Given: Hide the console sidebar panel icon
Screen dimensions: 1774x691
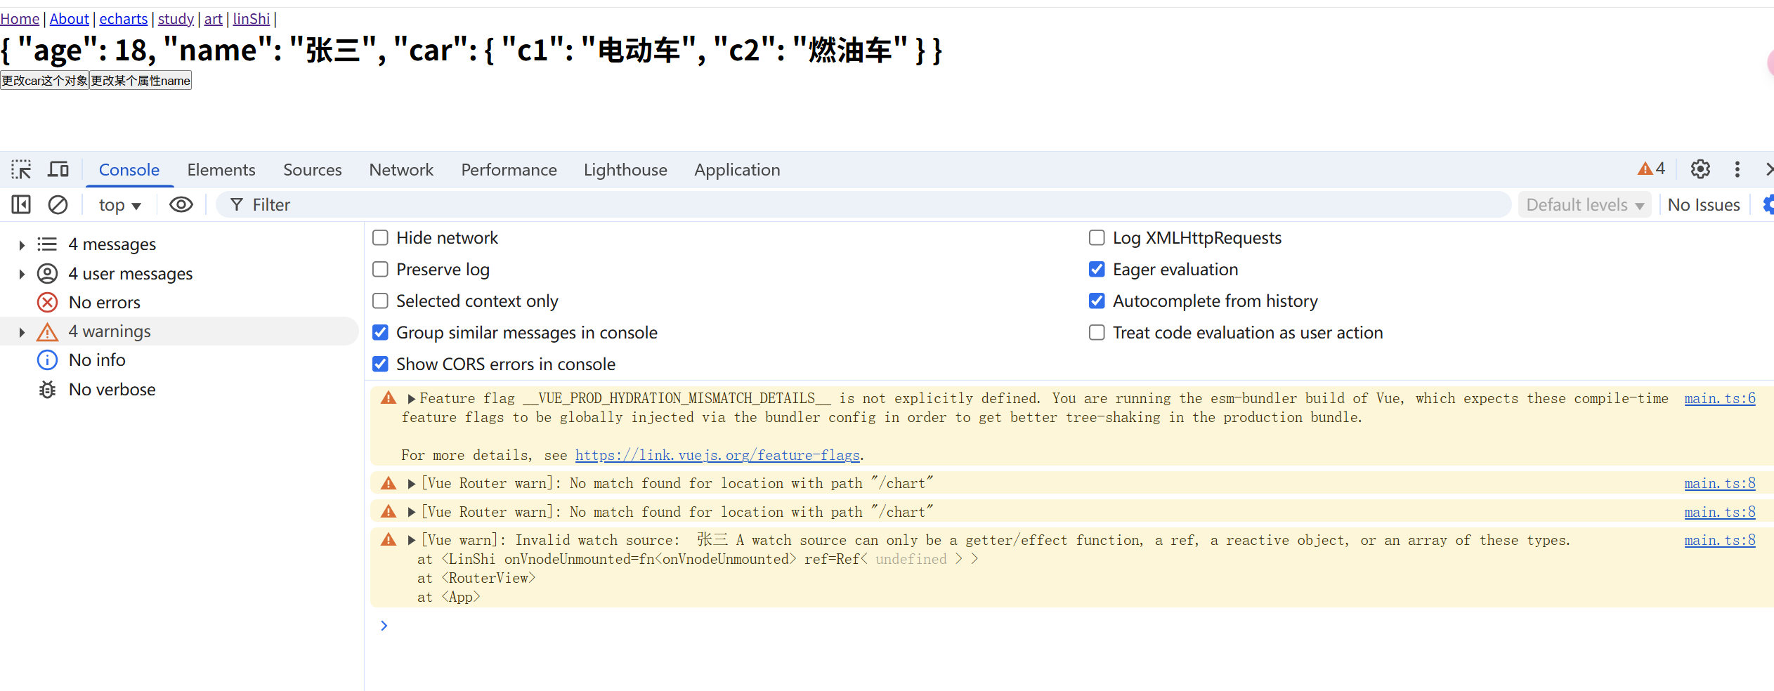Looking at the screenshot, I should (21, 204).
